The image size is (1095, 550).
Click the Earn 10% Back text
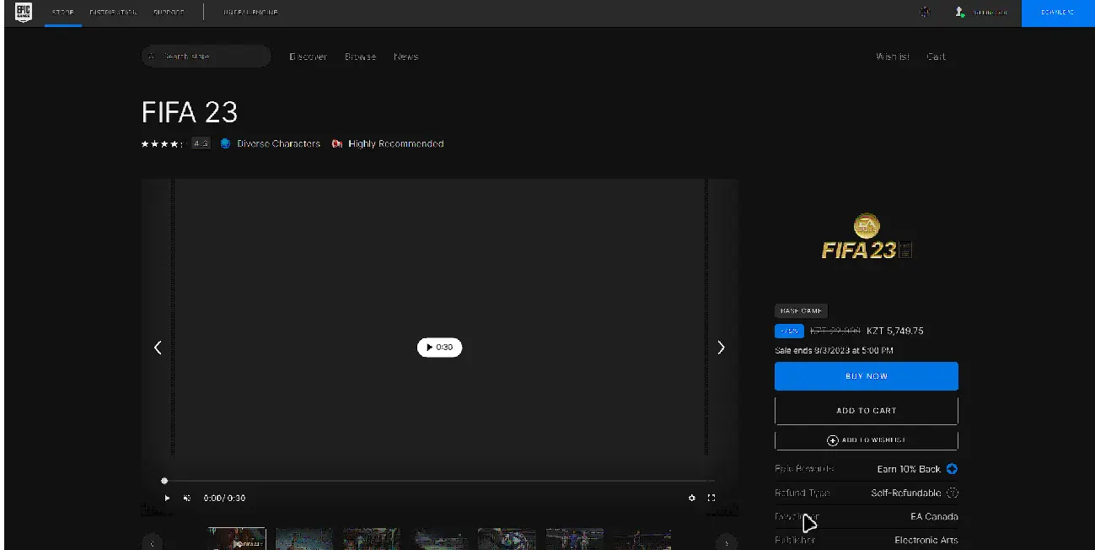coord(909,469)
